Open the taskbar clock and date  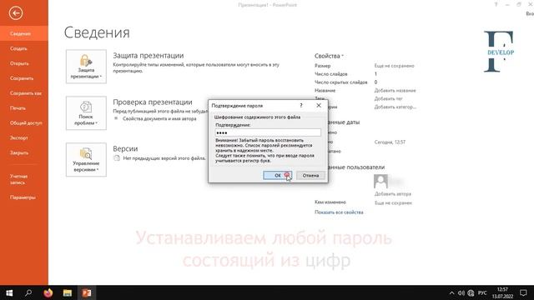(502, 292)
